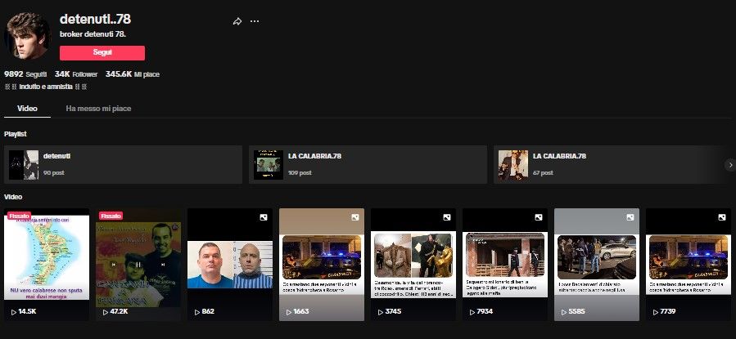Open the LA CALABRIA.78 playlist with 109 posts
Image resolution: width=736 pixels, height=339 pixels.
tap(368, 164)
